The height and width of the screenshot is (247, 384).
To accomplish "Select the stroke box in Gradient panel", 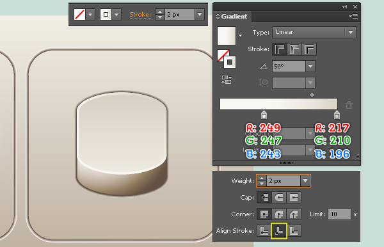I will click(230, 62).
